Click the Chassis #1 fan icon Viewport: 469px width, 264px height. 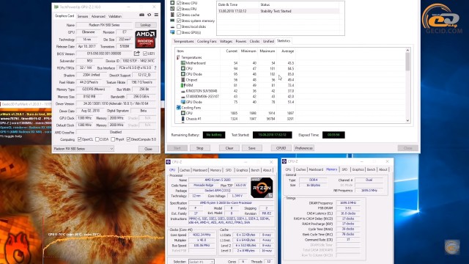182,119
